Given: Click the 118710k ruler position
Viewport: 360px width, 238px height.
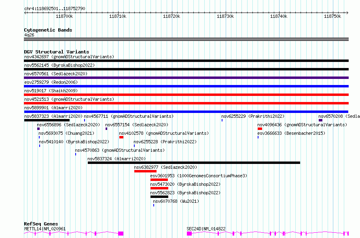Looking at the screenshot, I should [x=118, y=16].
